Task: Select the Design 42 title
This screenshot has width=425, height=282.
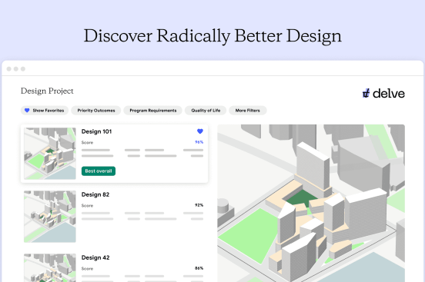Action: (x=95, y=257)
